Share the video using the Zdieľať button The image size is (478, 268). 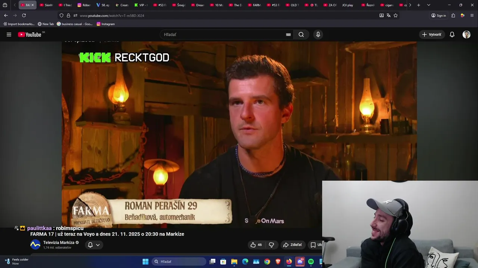tap(293, 245)
